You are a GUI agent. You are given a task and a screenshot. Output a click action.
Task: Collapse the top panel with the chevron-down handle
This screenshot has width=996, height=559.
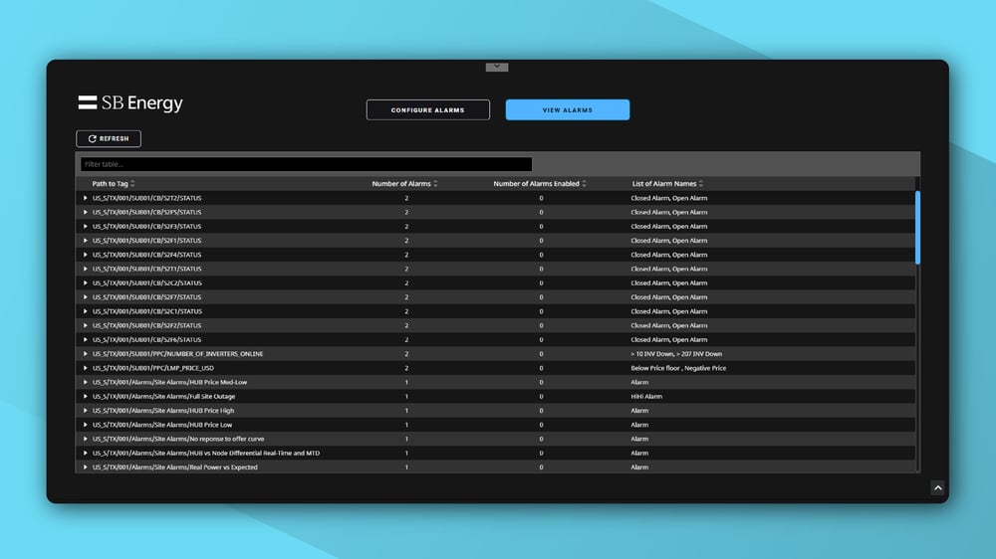[x=497, y=67]
